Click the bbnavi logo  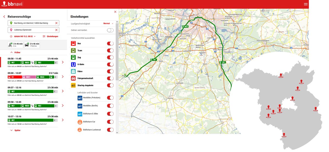pyautogui.click(x=12, y=4)
